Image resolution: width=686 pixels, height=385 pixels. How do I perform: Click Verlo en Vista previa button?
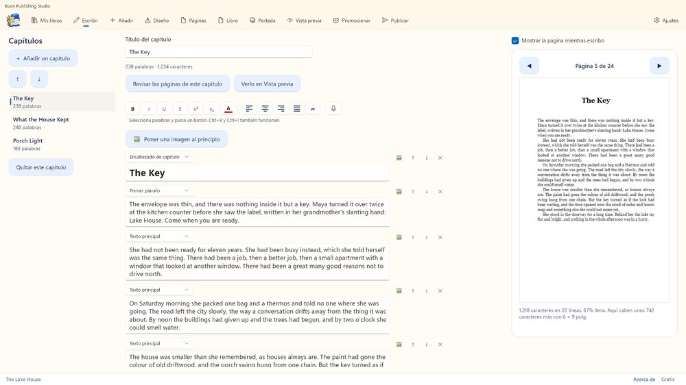tap(267, 84)
